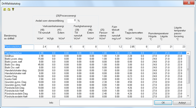Viewport: 196px width, 108px height.
Task: Click the 2.28 Tappvarmvatten value for Småhus
Action: (x=130, y=56)
